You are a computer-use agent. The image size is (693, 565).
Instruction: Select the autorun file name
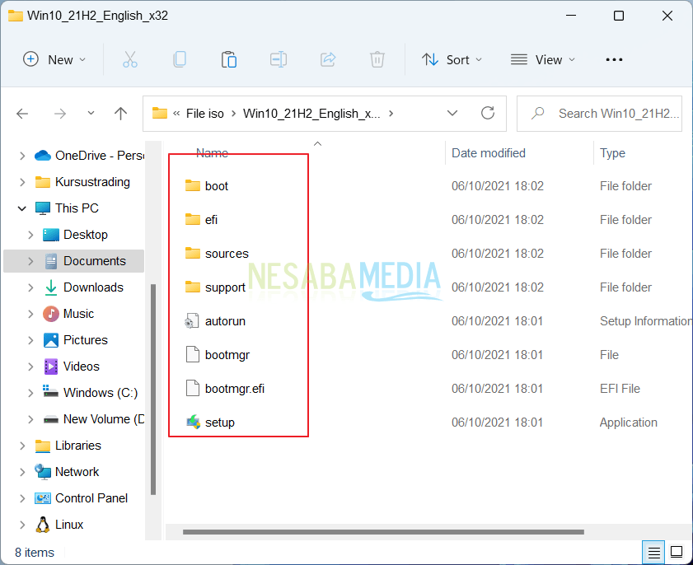tap(225, 321)
